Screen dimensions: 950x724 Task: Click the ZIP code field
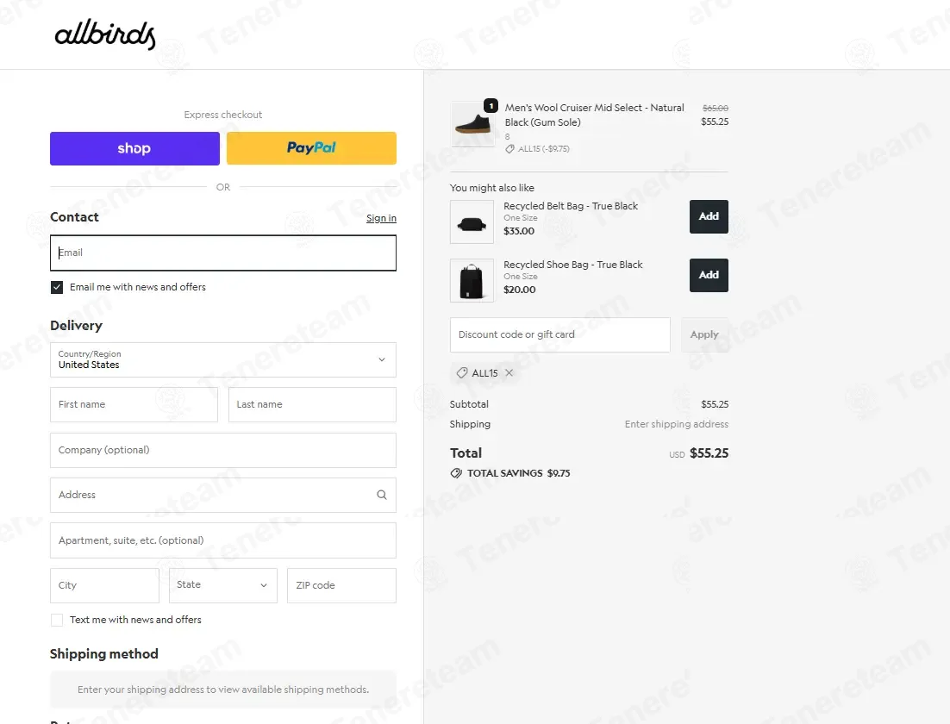point(341,585)
